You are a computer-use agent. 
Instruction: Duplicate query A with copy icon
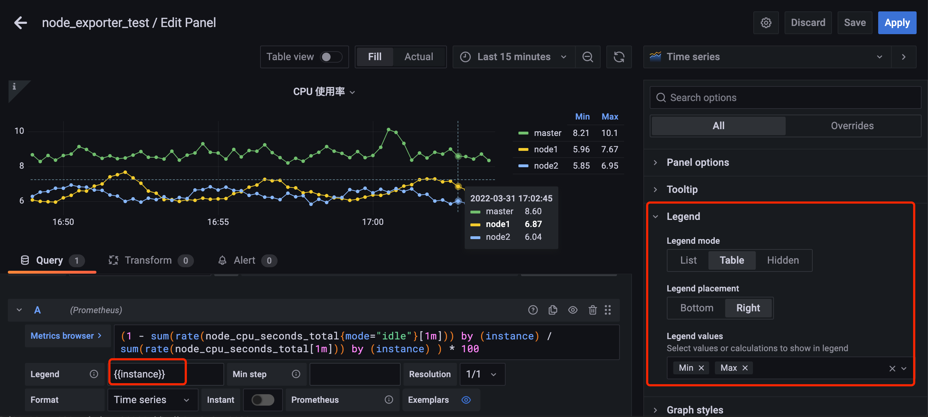coord(553,310)
